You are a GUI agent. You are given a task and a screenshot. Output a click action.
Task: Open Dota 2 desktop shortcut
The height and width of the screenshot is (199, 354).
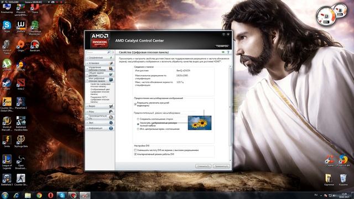pos(21,84)
